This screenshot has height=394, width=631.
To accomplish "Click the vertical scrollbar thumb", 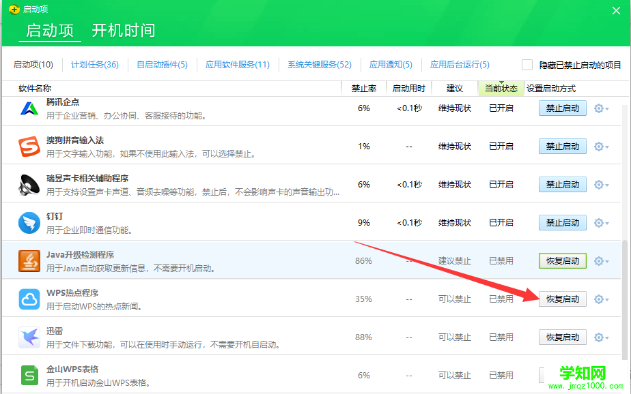I will click(x=624, y=300).
